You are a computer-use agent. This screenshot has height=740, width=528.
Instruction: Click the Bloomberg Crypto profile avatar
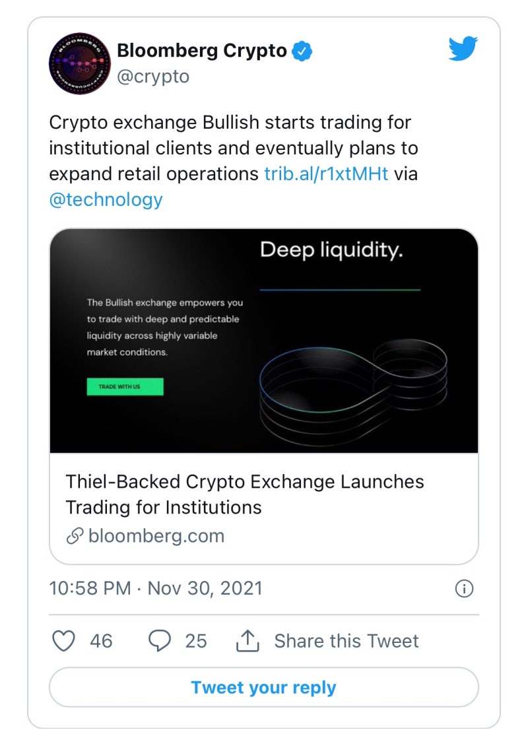click(x=79, y=63)
